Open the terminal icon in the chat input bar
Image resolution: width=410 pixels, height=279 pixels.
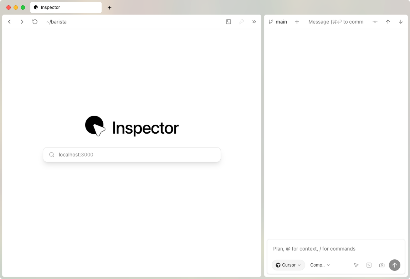point(369,265)
